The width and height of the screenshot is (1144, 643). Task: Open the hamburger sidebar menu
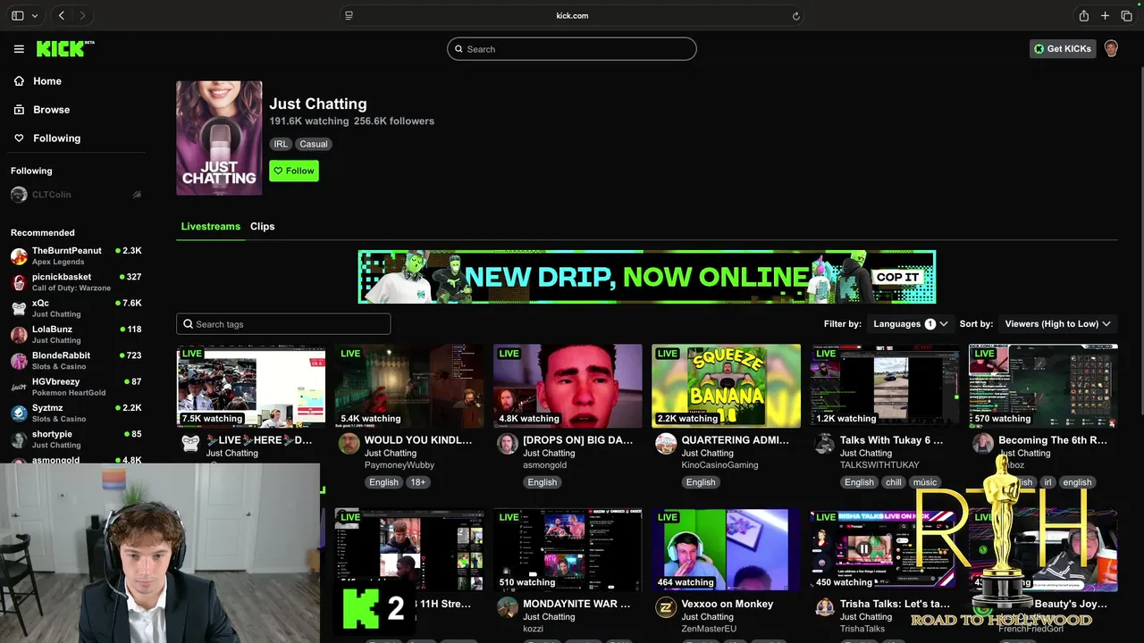[19, 49]
